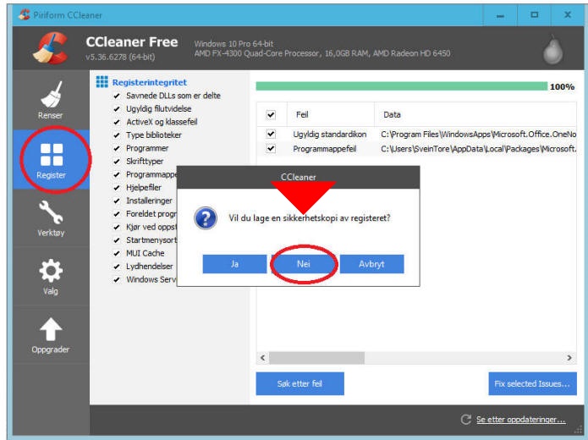Click the horizontal scrollbar thumb
The height and width of the screenshot is (440, 588).
coord(317,357)
